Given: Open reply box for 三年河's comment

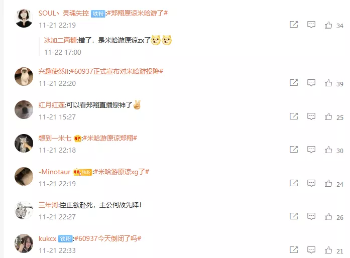Looking at the screenshot, I should pos(311,216).
